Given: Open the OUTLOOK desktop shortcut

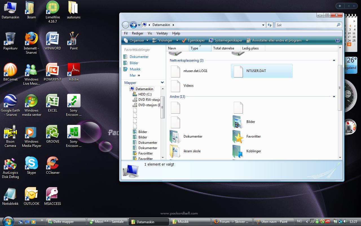Looking at the screenshot, I should pos(31,197).
